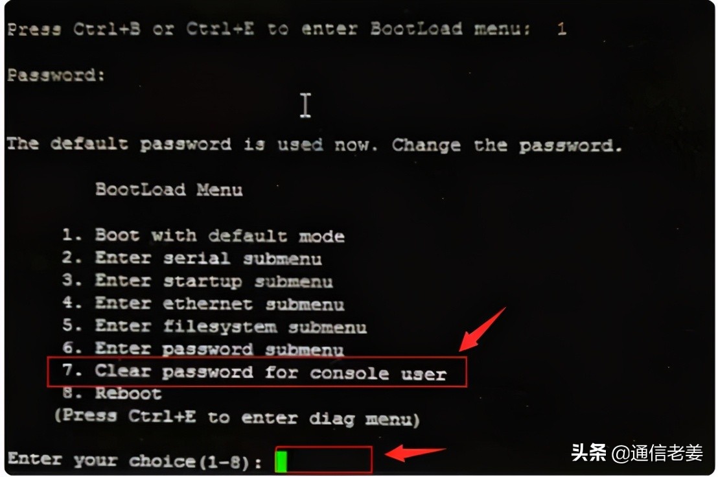The height and width of the screenshot is (477, 718).
Task: Click the 'BootLoad Menu' heading
Action: point(168,189)
